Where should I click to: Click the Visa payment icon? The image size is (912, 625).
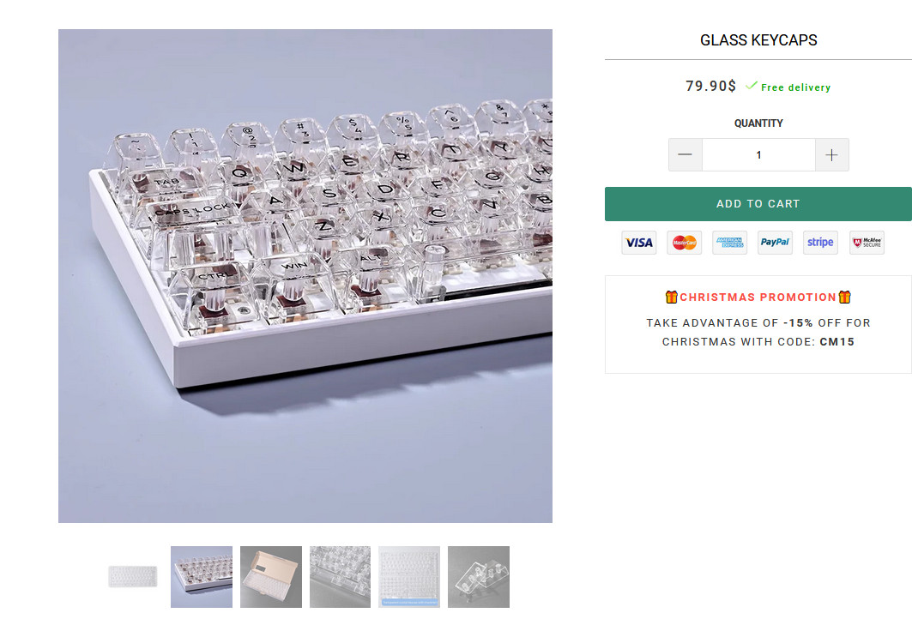[x=638, y=243]
